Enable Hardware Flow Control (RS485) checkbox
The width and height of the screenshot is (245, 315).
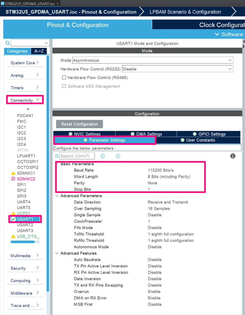[64, 77]
